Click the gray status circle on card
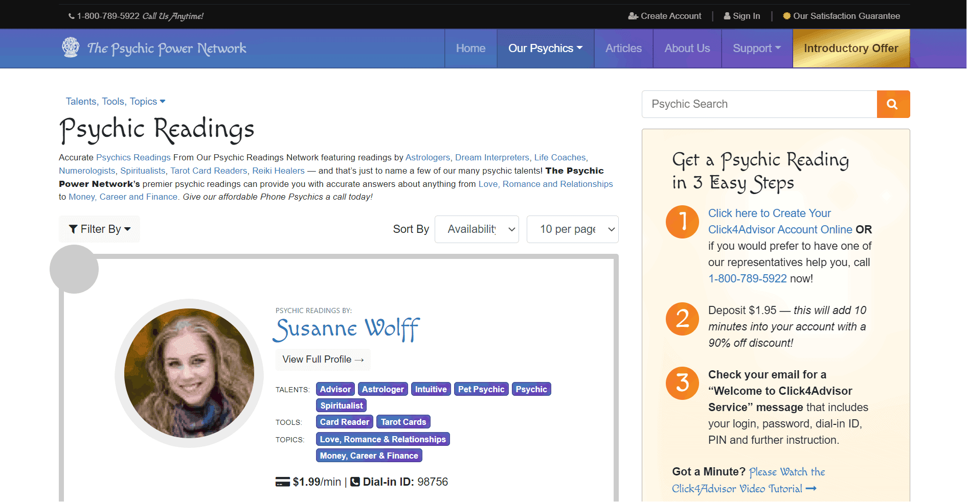Viewport: 967px width, 502px height. click(x=74, y=269)
